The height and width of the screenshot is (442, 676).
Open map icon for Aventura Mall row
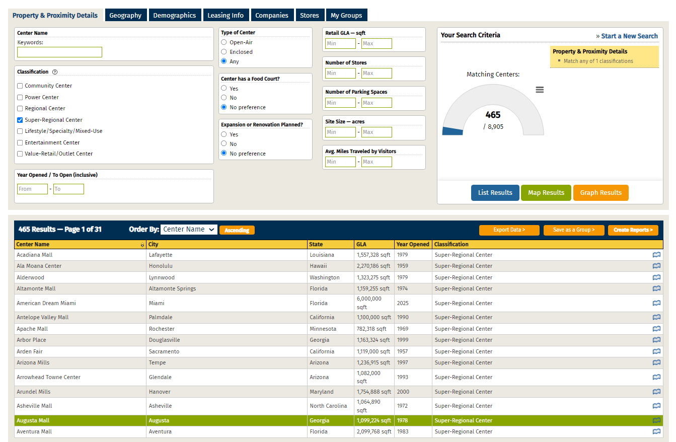point(656,431)
